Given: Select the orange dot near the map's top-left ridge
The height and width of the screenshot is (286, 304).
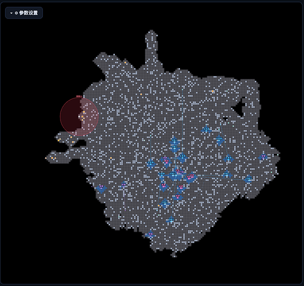Looking at the screenshot, I should (125, 62).
